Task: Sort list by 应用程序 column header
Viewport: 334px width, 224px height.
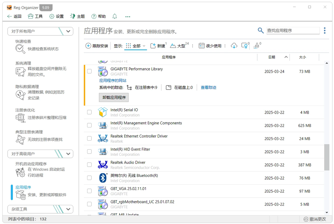Action: click(169, 57)
